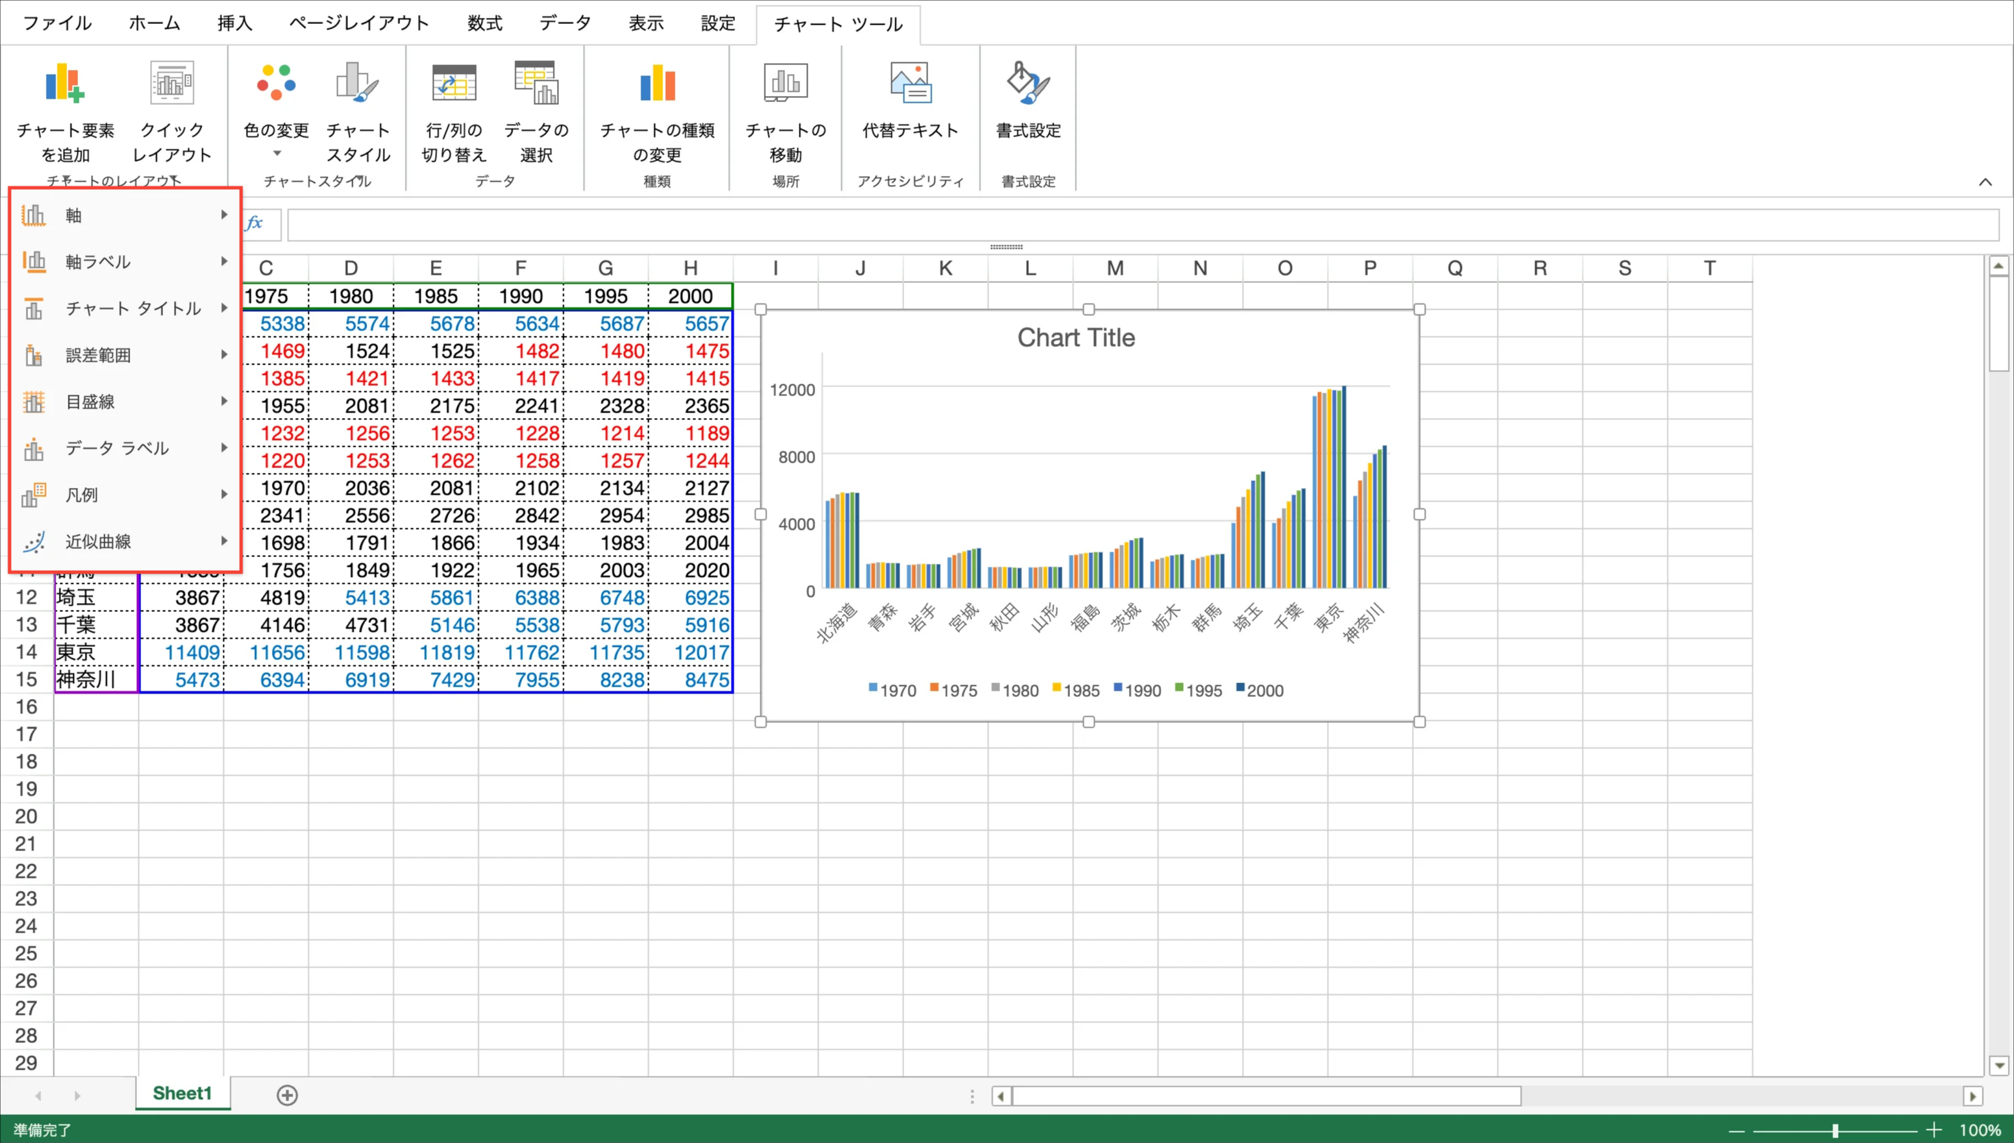Viewport: 2014px width, 1143px height.
Task: Click the zoom-in plus button in the status bar
Action: (1934, 1131)
